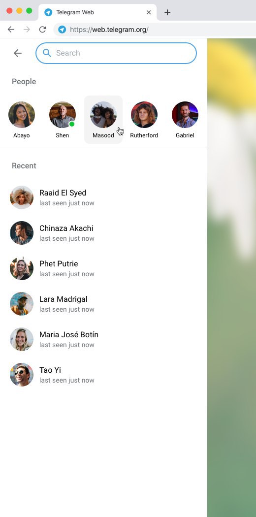Viewport: 256px width, 517px height.
Task: Go back using the browser back arrow
Action: (11, 30)
